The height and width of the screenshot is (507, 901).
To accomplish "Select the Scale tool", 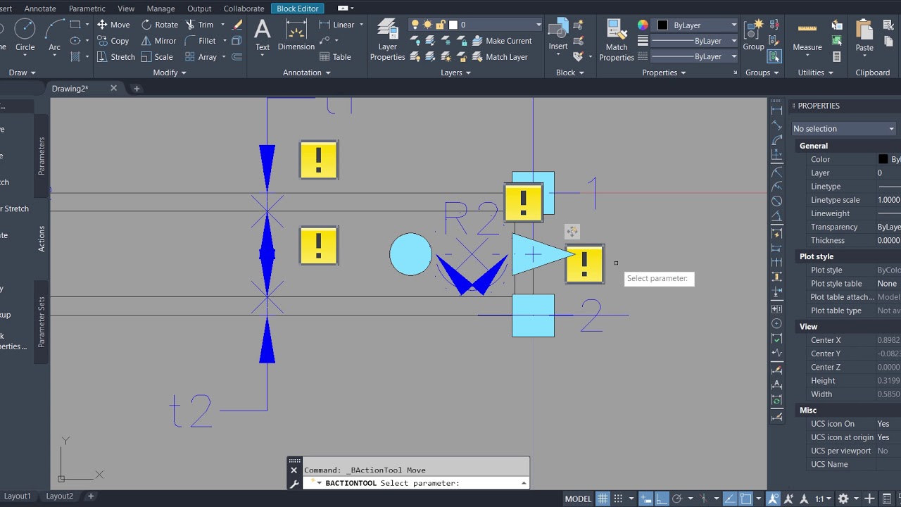I will coord(157,57).
